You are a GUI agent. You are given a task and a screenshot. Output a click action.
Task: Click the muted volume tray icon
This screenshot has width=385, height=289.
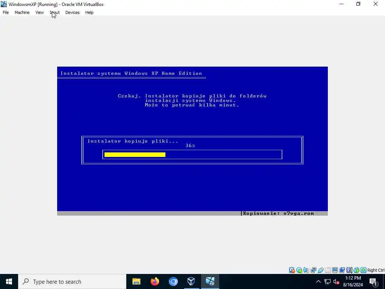click(x=336, y=281)
